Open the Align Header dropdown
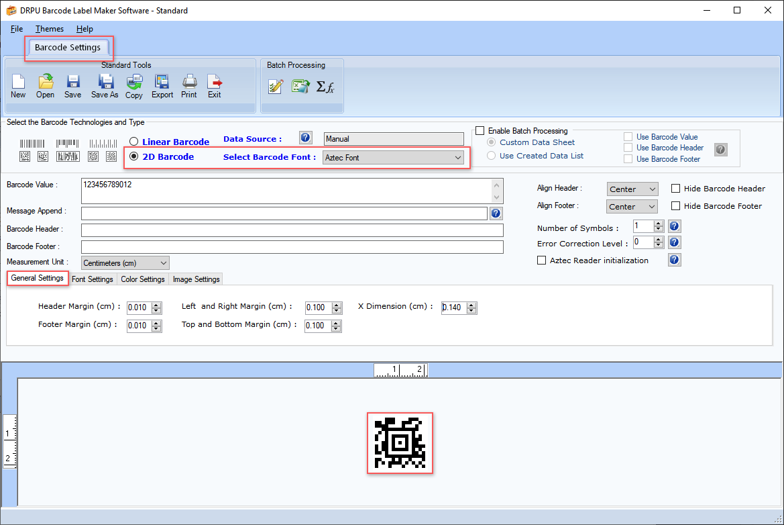The height and width of the screenshot is (525, 784). (632, 189)
